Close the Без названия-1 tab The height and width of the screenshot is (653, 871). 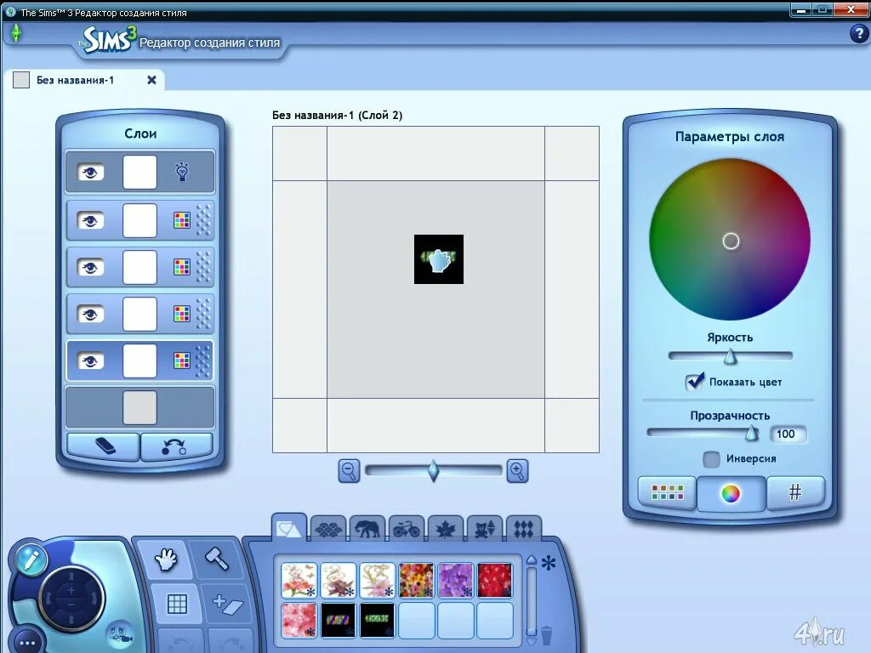click(x=150, y=79)
